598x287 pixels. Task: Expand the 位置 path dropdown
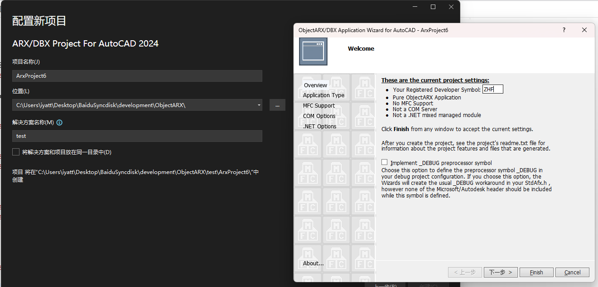[259, 105]
